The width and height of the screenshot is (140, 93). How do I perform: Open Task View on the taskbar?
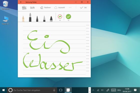[61, 90]
